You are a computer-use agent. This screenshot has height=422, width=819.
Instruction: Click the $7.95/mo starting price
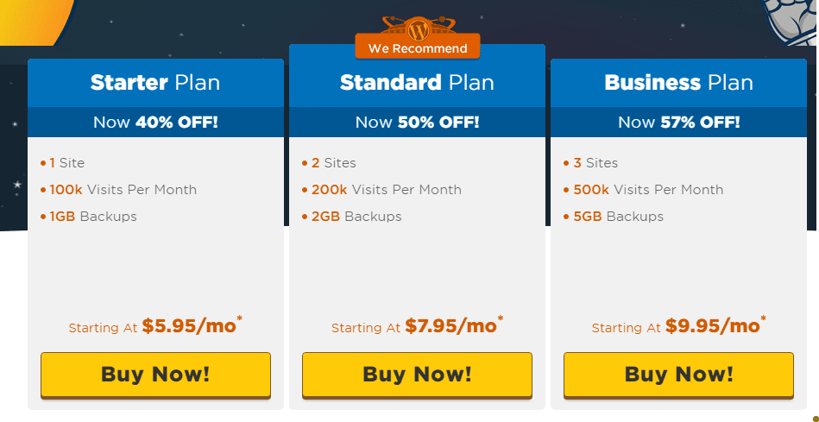[450, 326]
